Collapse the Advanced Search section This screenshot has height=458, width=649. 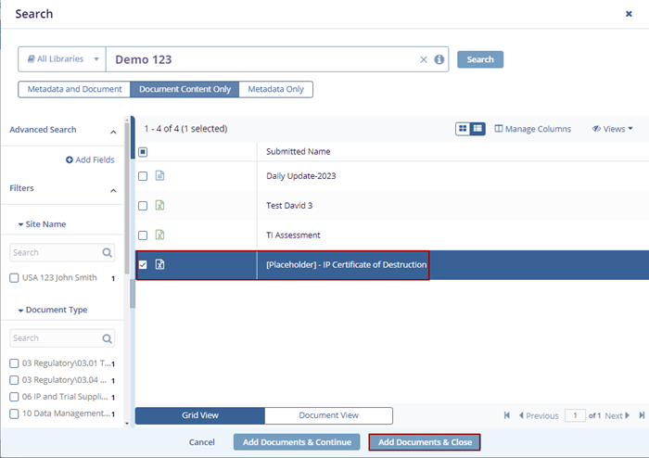(x=113, y=131)
